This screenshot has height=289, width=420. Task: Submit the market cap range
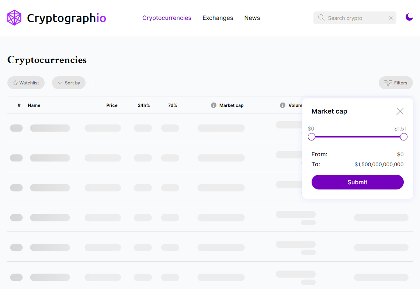tap(358, 182)
